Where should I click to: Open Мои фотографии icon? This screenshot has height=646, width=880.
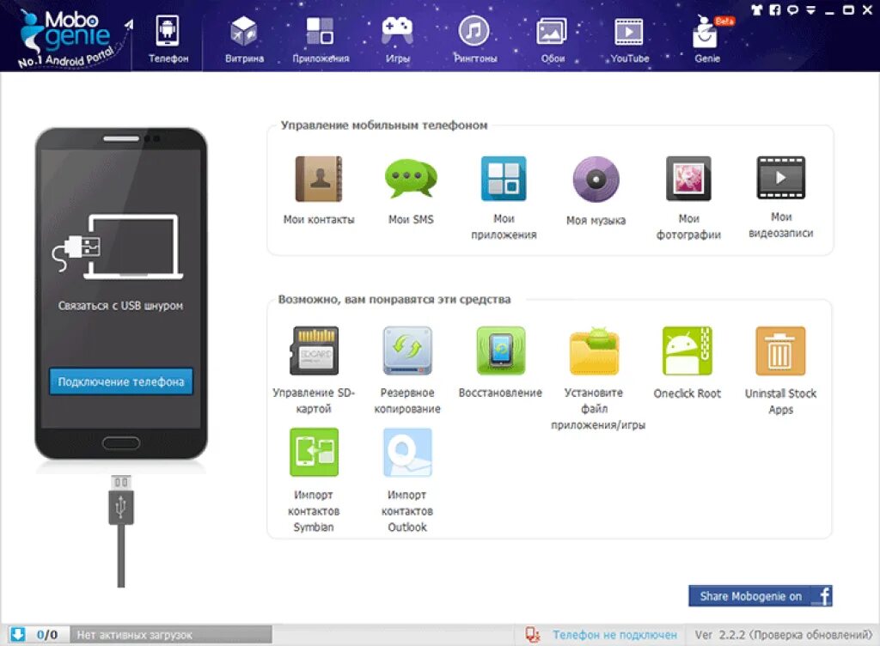(688, 179)
